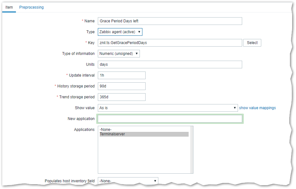Click the Trend storage period field
The width and height of the screenshot is (296, 189).
(121, 97)
